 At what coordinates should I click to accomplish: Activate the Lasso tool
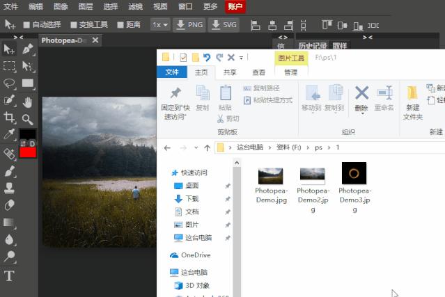point(9,83)
